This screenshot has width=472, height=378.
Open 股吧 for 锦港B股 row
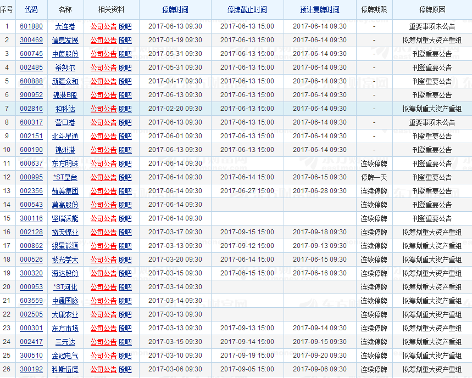125,95
